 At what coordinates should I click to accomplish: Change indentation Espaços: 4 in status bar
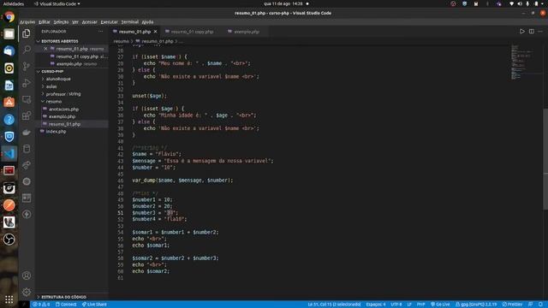pos(376,305)
